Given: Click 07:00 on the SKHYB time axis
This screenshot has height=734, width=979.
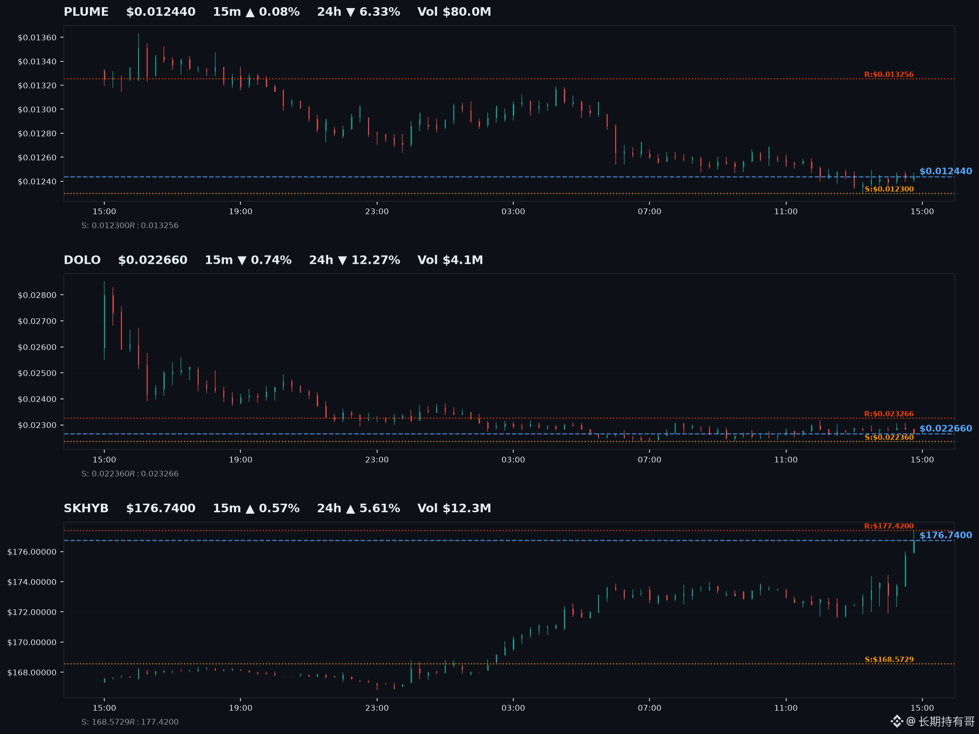Looking at the screenshot, I should (x=649, y=708).
